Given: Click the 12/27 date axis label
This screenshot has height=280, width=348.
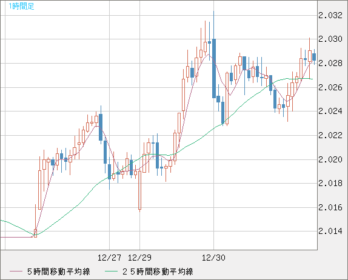Looking at the screenshot, I should (109, 258).
